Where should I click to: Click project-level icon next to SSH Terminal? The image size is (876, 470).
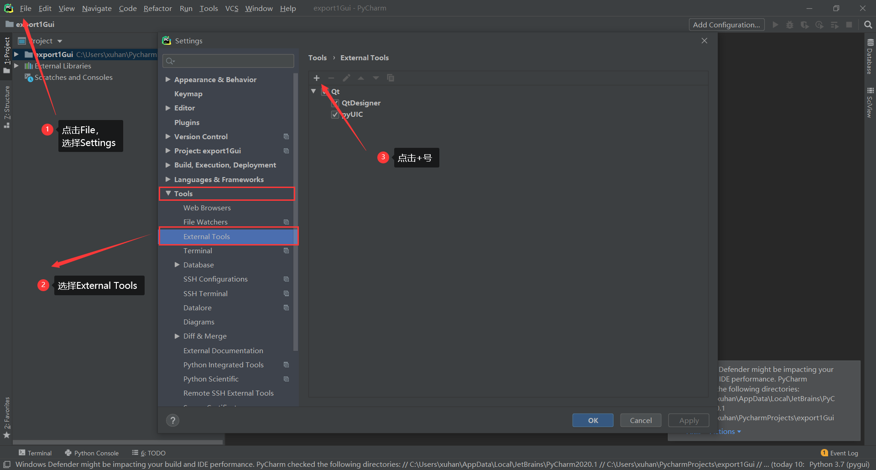[286, 293]
